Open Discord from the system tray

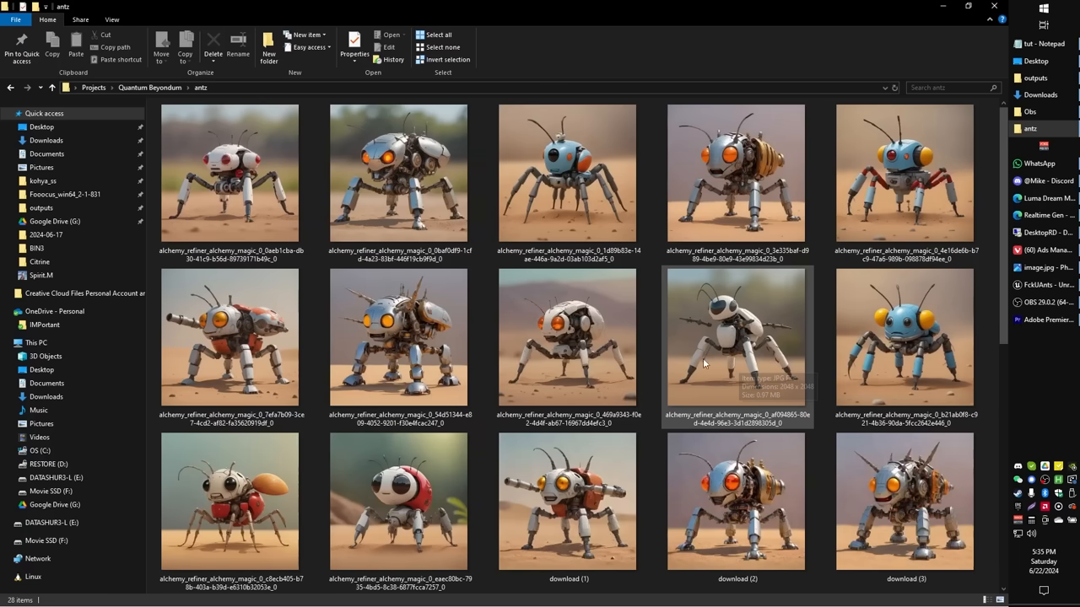click(x=1018, y=466)
